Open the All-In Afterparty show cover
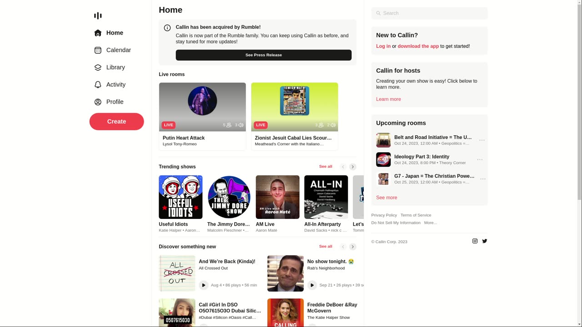Viewport: 582px width, 327px height. coord(326,197)
